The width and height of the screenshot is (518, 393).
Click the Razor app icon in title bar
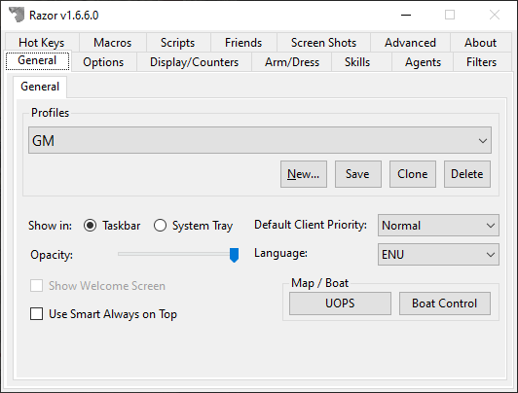17,15
